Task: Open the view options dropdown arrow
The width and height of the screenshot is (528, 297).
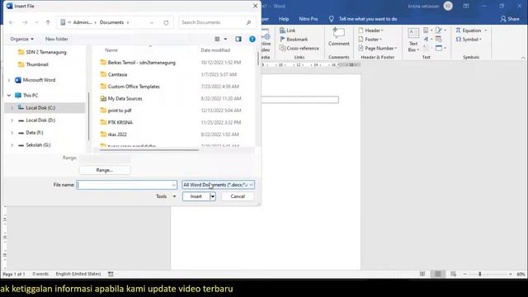Action: (225, 39)
